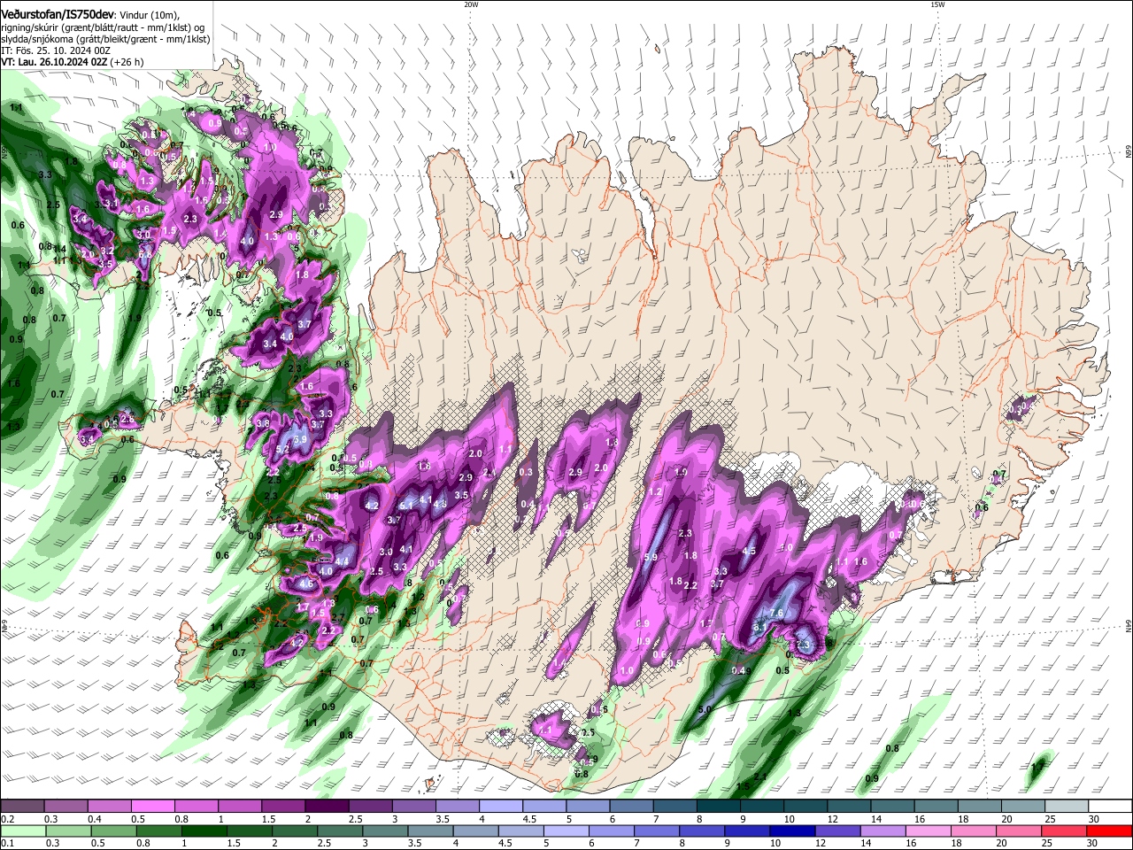
Task: Select the dark mauve 0.2 snow scale swatch
Action: click(x=22, y=807)
